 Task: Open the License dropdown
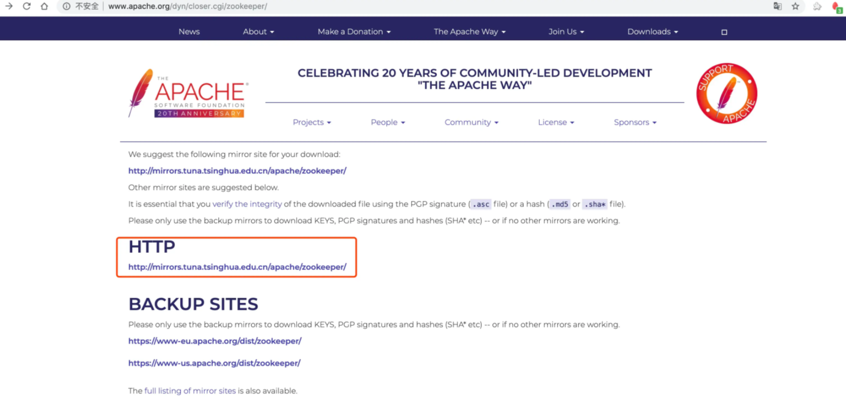coord(556,122)
